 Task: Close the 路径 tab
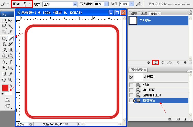[x=159, y=13]
